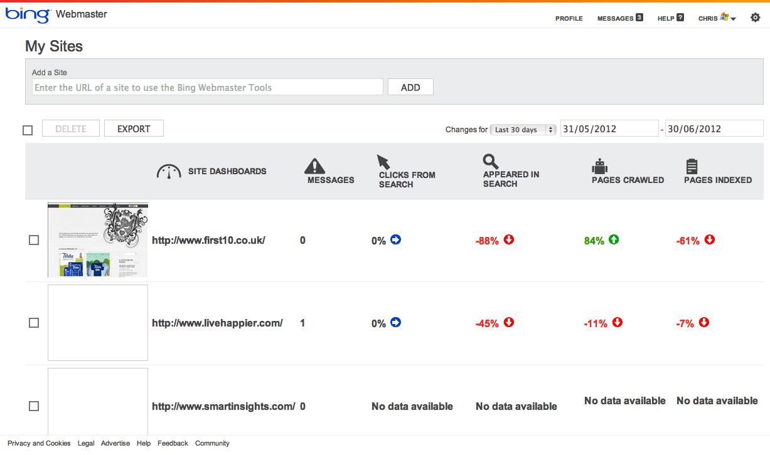Toggle the select-all checkbox beside Delete
The width and height of the screenshot is (770, 455).
28,130
